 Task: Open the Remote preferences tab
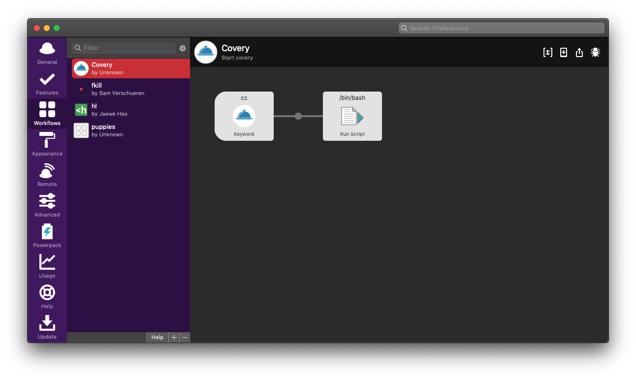pos(47,175)
